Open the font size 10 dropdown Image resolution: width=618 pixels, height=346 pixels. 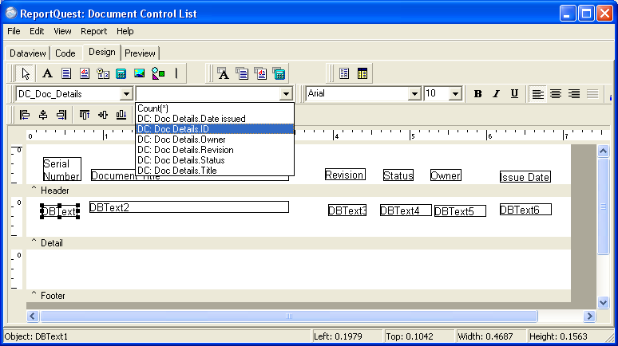(x=455, y=94)
